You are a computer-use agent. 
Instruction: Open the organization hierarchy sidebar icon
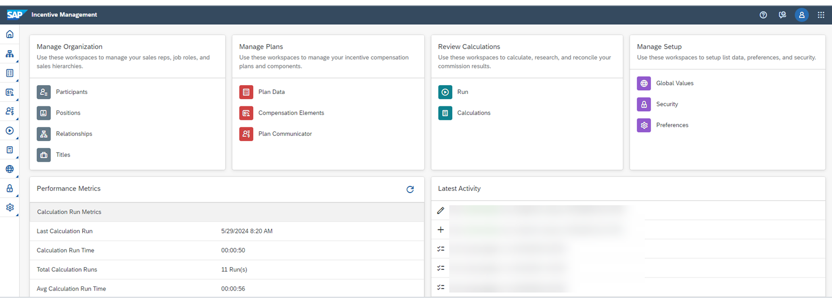coord(9,54)
